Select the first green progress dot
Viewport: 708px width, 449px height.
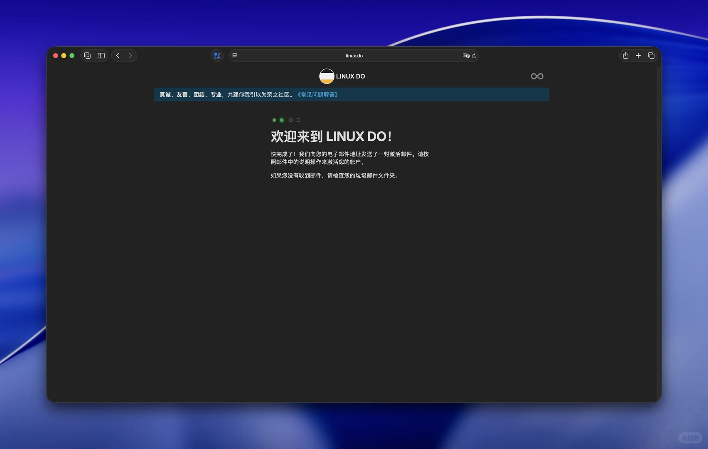274,120
